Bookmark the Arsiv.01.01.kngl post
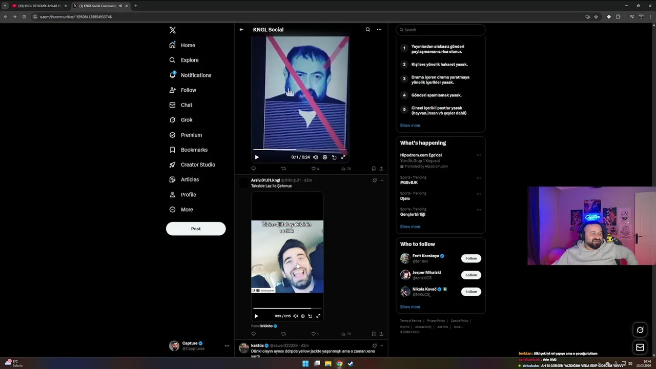 (x=374, y=334)
